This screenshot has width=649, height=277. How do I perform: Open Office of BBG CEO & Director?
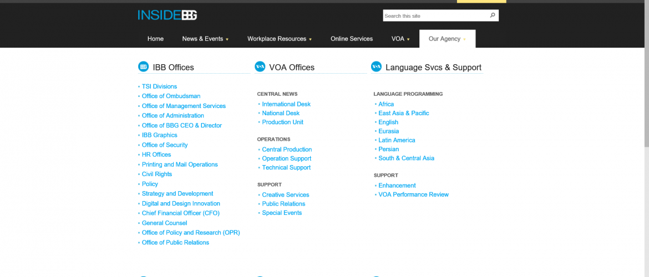(x=182, y=125)
